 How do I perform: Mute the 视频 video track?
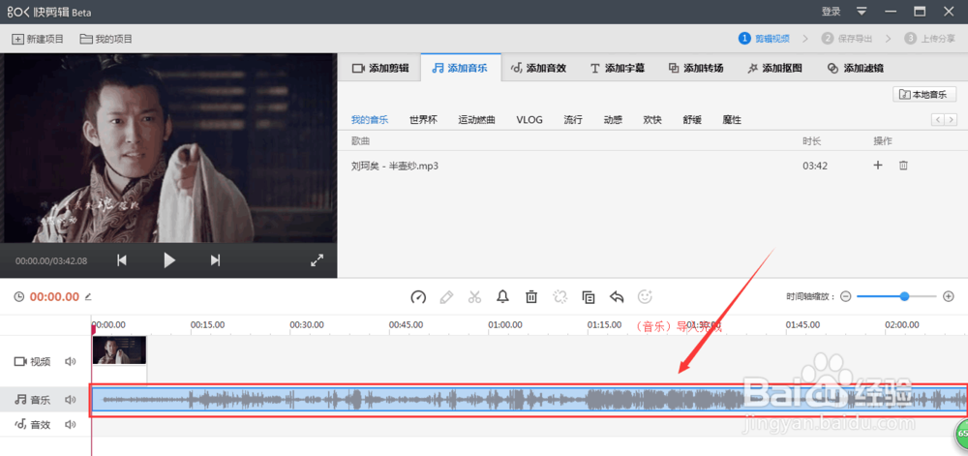pos(71,361)
